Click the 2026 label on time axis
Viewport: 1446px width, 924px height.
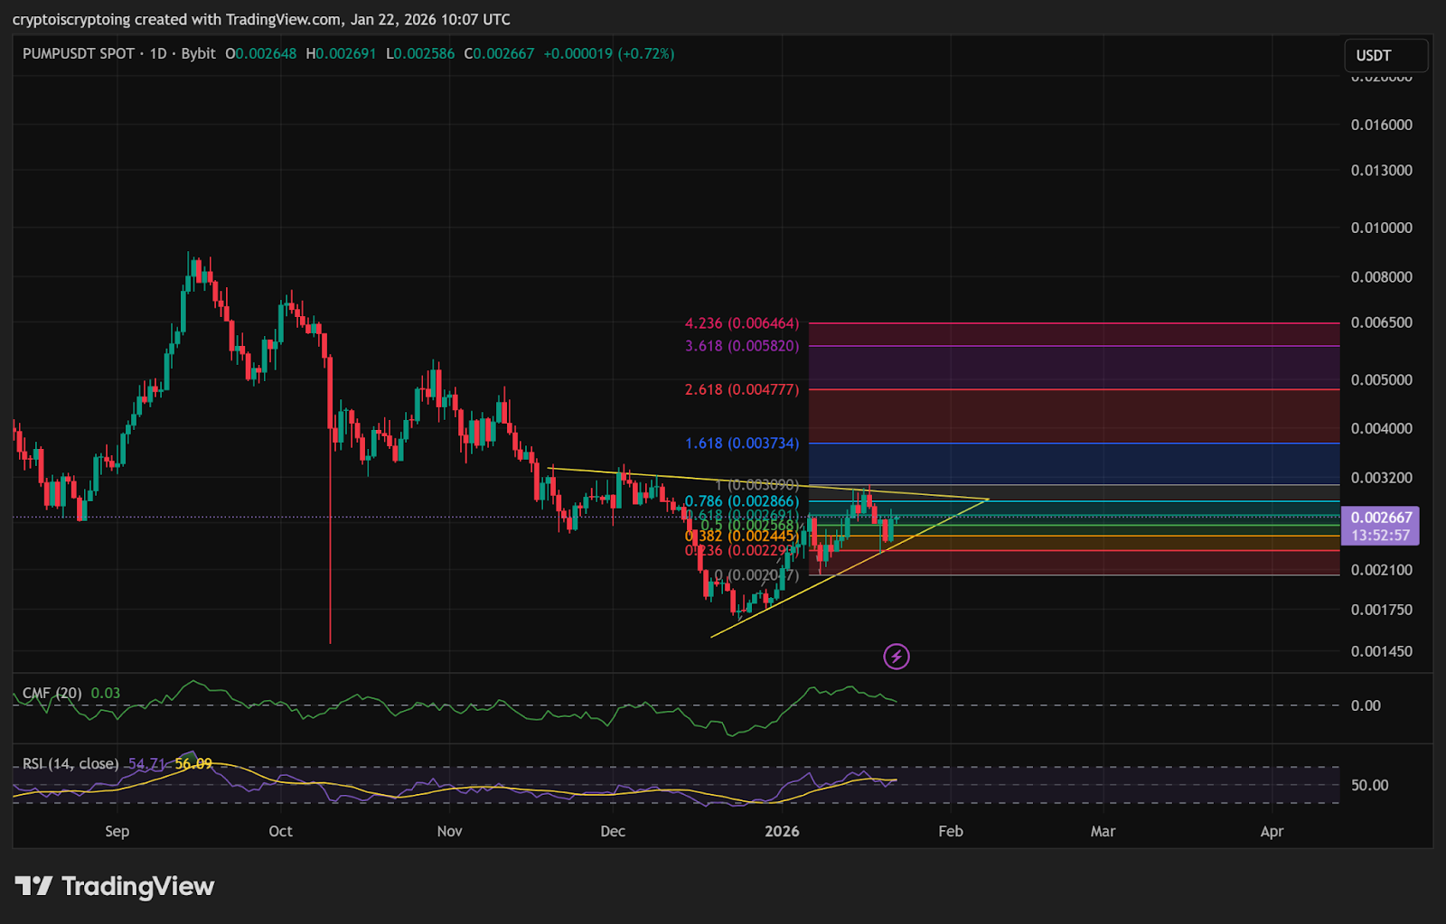click(782, 832)
